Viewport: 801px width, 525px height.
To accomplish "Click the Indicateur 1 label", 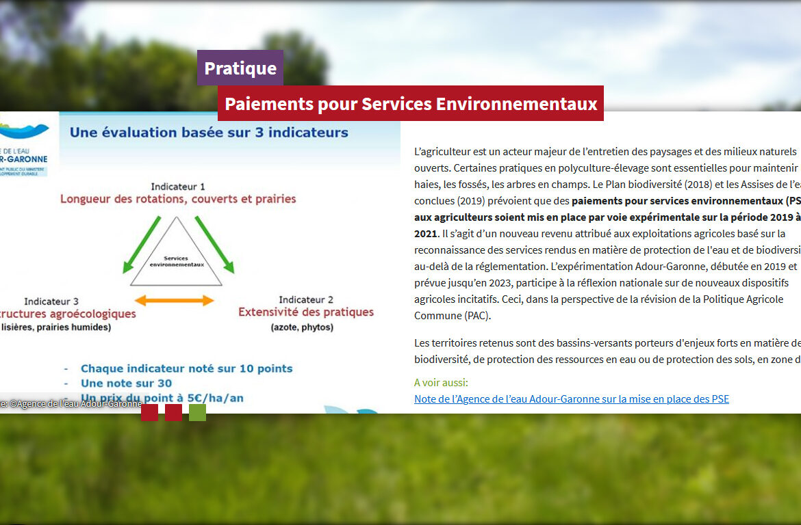I will point(178,187).
